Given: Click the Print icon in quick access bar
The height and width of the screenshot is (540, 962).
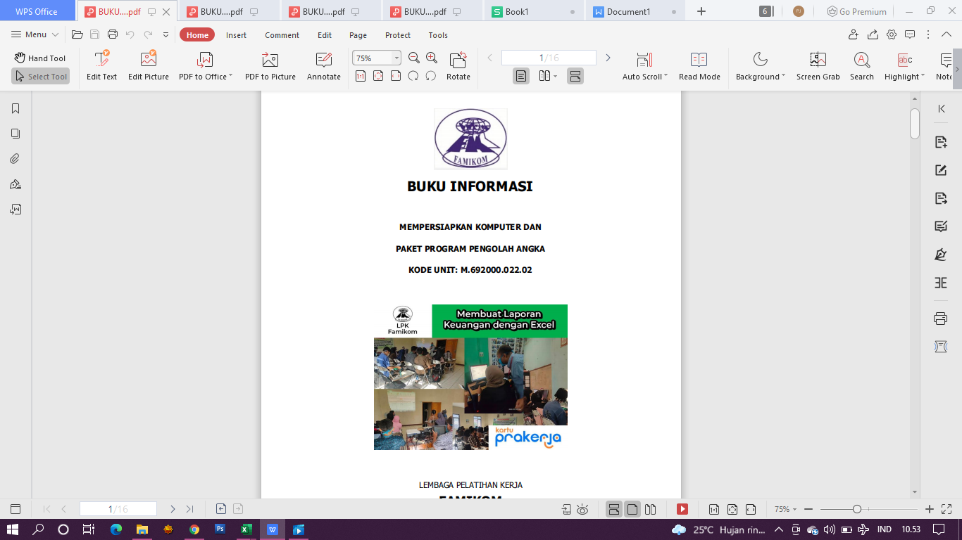Looking at the screenshot, I should pyautogui.click(x=113, y=34).
